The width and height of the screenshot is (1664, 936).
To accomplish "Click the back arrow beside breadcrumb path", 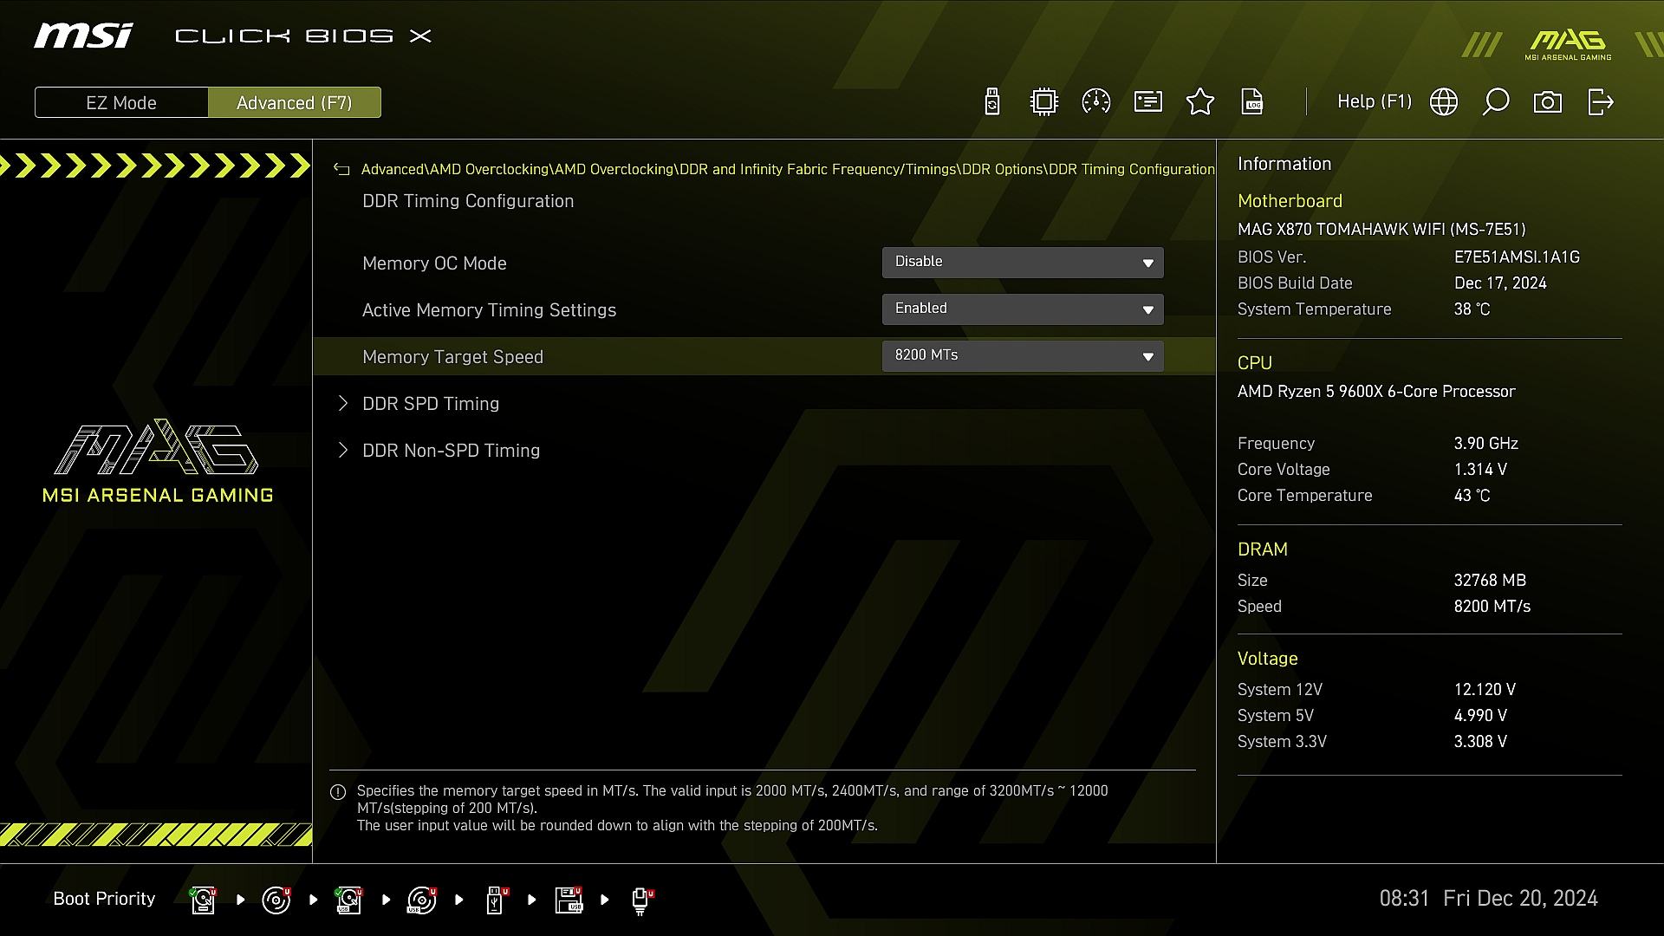I will coord(341,170).
